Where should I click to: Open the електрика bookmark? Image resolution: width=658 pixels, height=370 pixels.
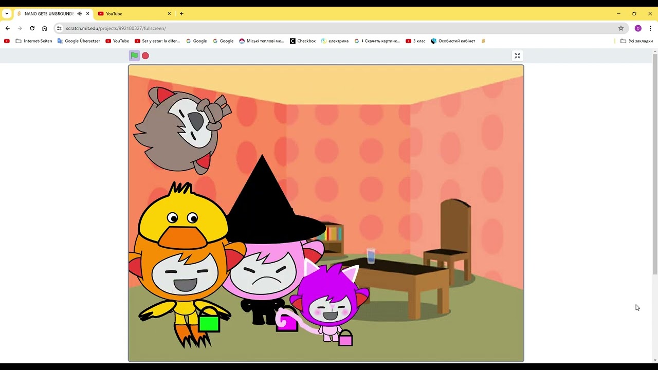coord(335,41)
